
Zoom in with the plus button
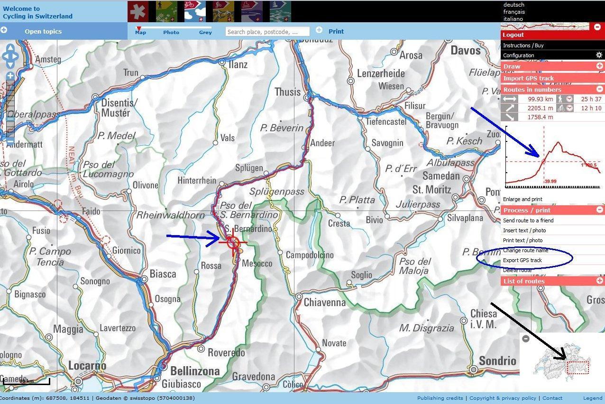point(10,76)
